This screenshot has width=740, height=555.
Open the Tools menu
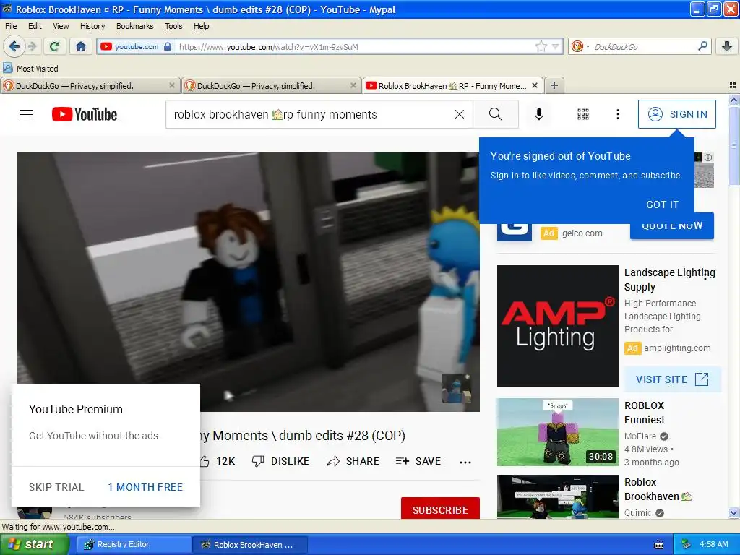point(173,26)
